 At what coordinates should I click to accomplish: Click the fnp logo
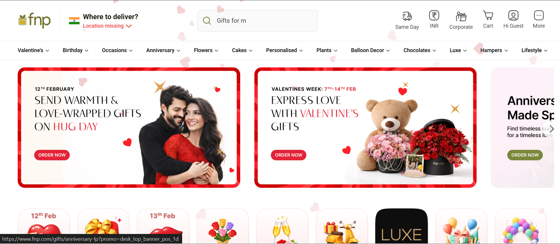point(34,20)
